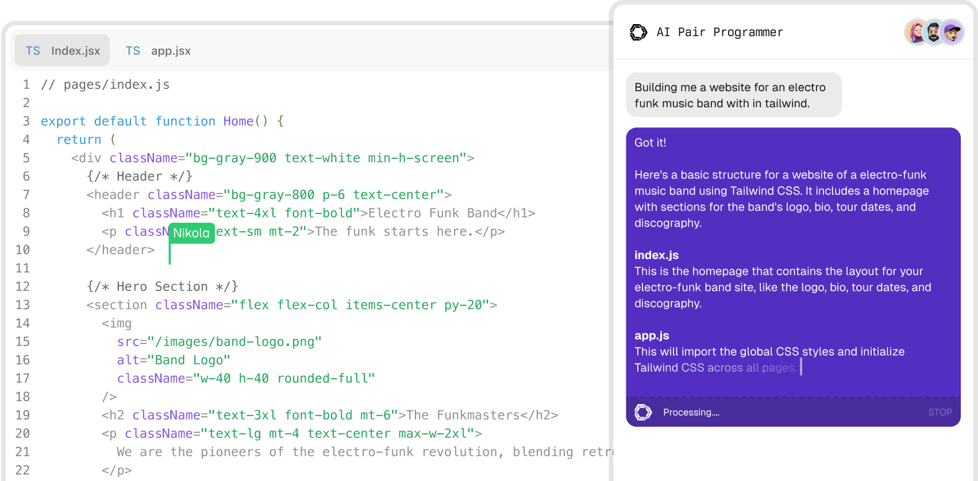Place cursor on the Home function name
Image resolution: width=978 pixels, height=481 pixels.
238,122
